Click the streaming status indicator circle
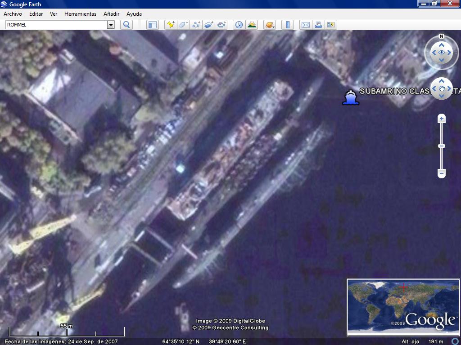The width and height of the screenshot is (461, 345). (x=455, y=341)
